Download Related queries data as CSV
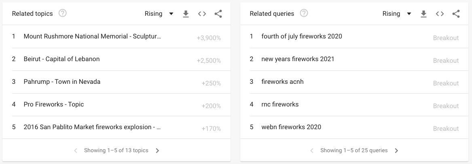This screenshot has height=164, width=472. coord(423,14)
